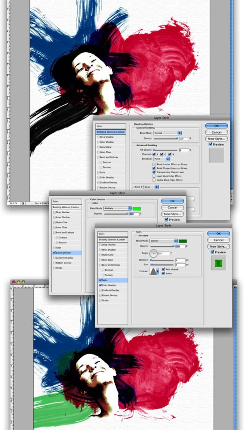
Task: Open the Multiply Blend Mode dropdown
Action: pyautogui.click(x=118, y=208)
